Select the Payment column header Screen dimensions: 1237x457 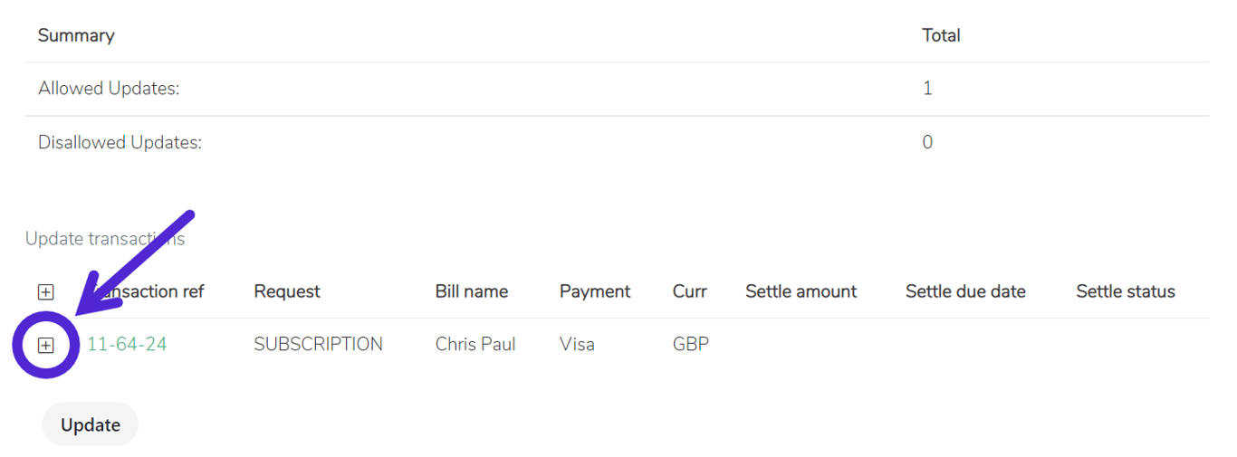(595, 291)
